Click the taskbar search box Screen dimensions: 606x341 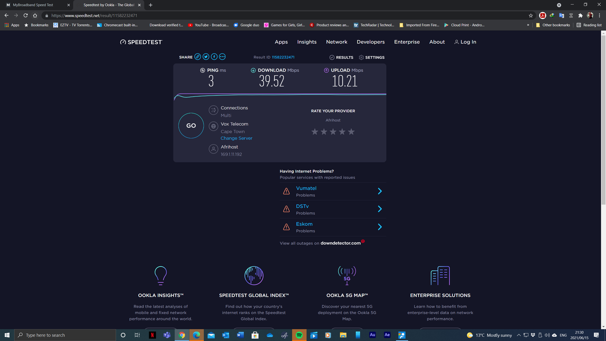coord(65,335)
